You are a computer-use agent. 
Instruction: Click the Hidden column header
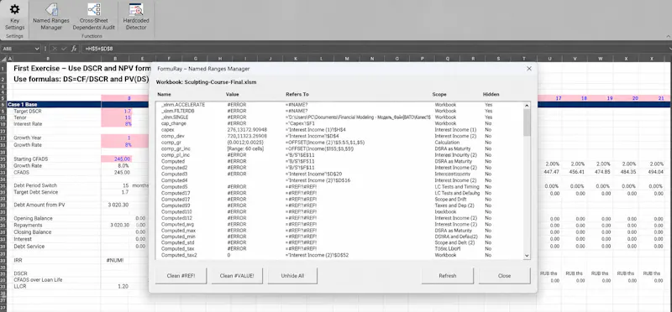coord(491,94)
